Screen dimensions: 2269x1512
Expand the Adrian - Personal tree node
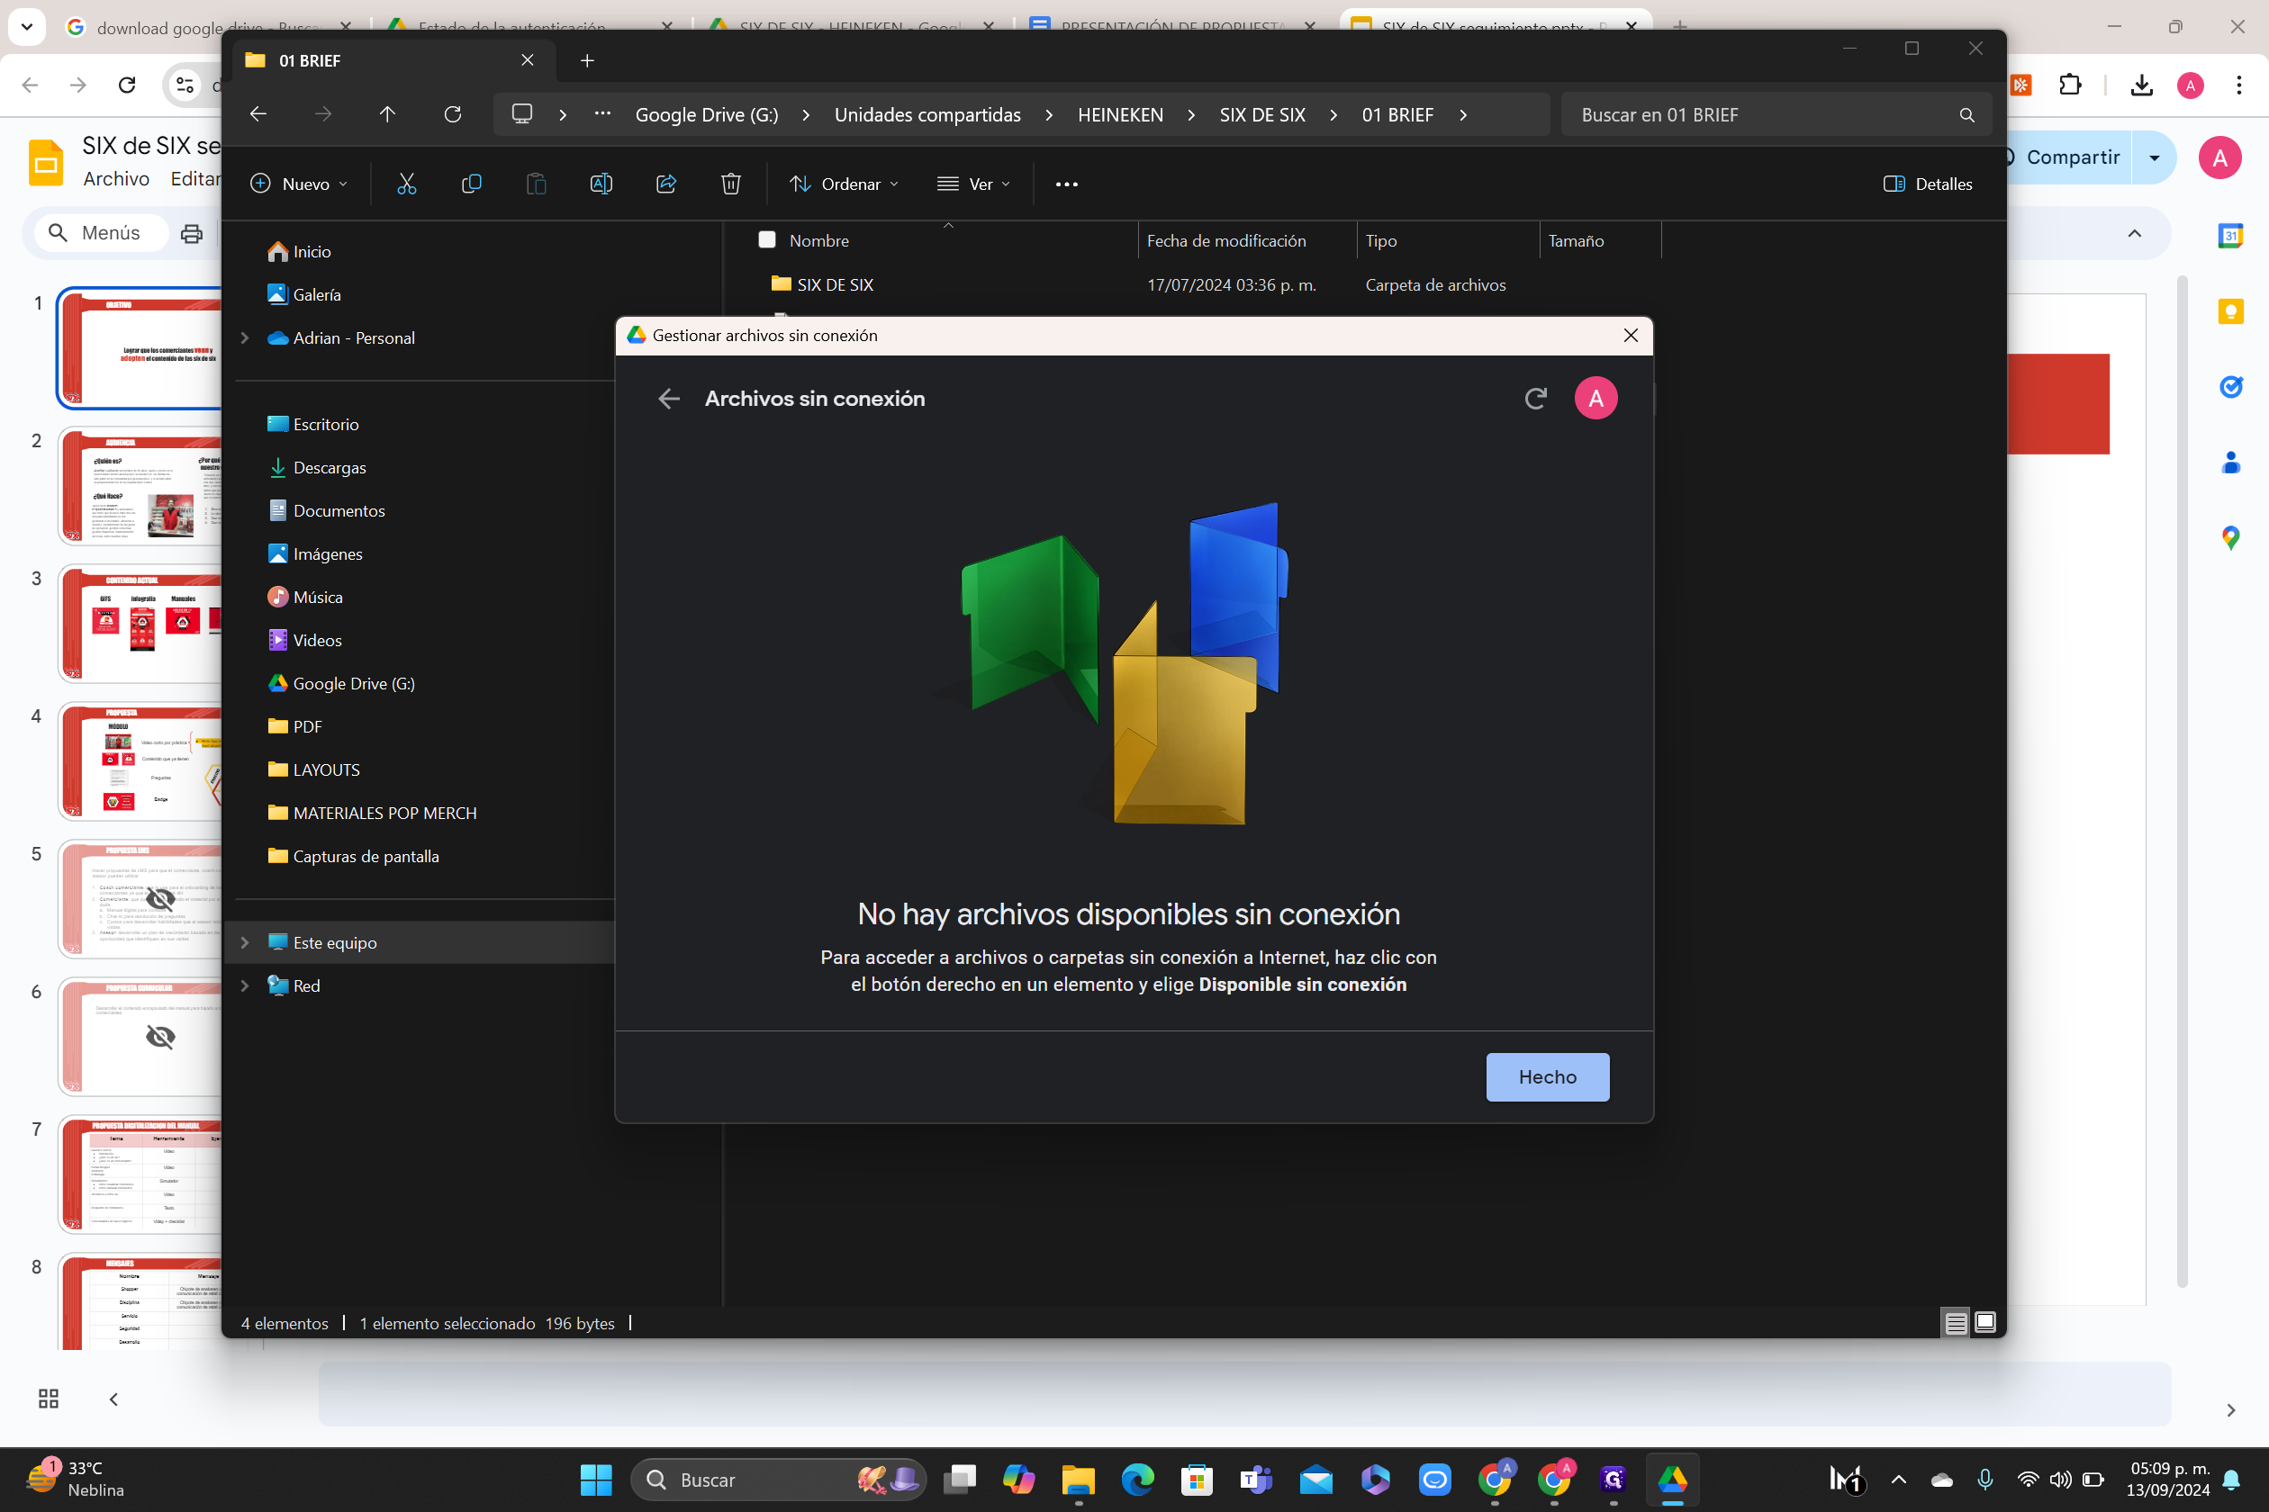click(x=245, y=337)
